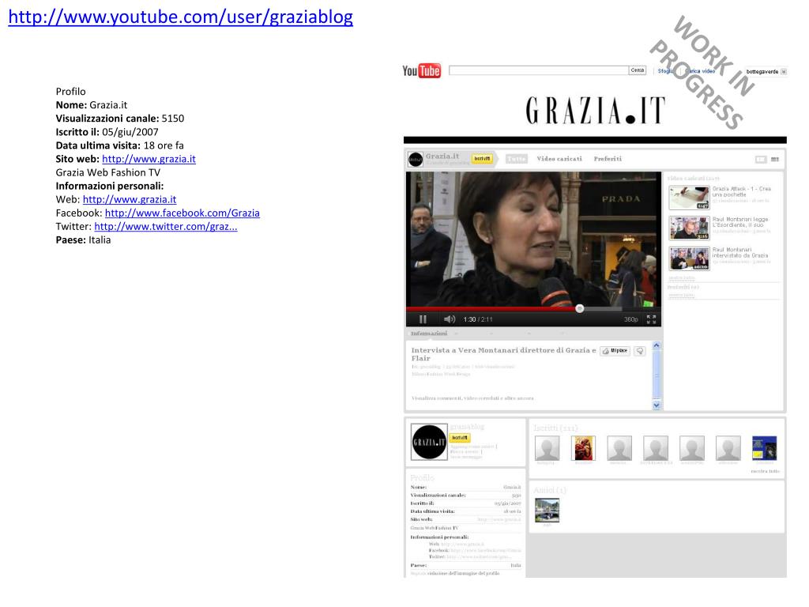Click the video progress bar scrubber

579,309
